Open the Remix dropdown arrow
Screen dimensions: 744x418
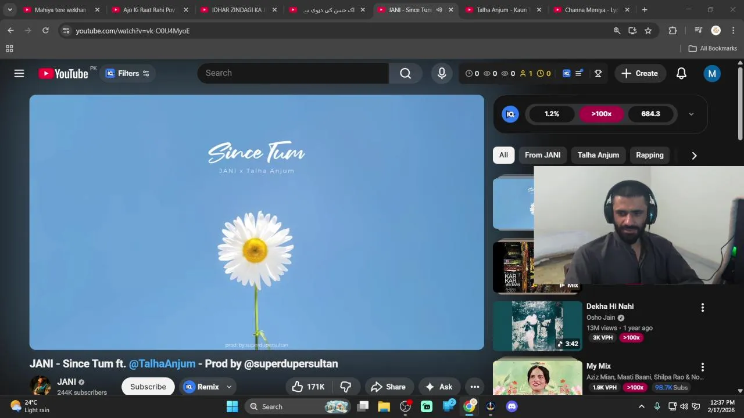[x=229, y=387]
